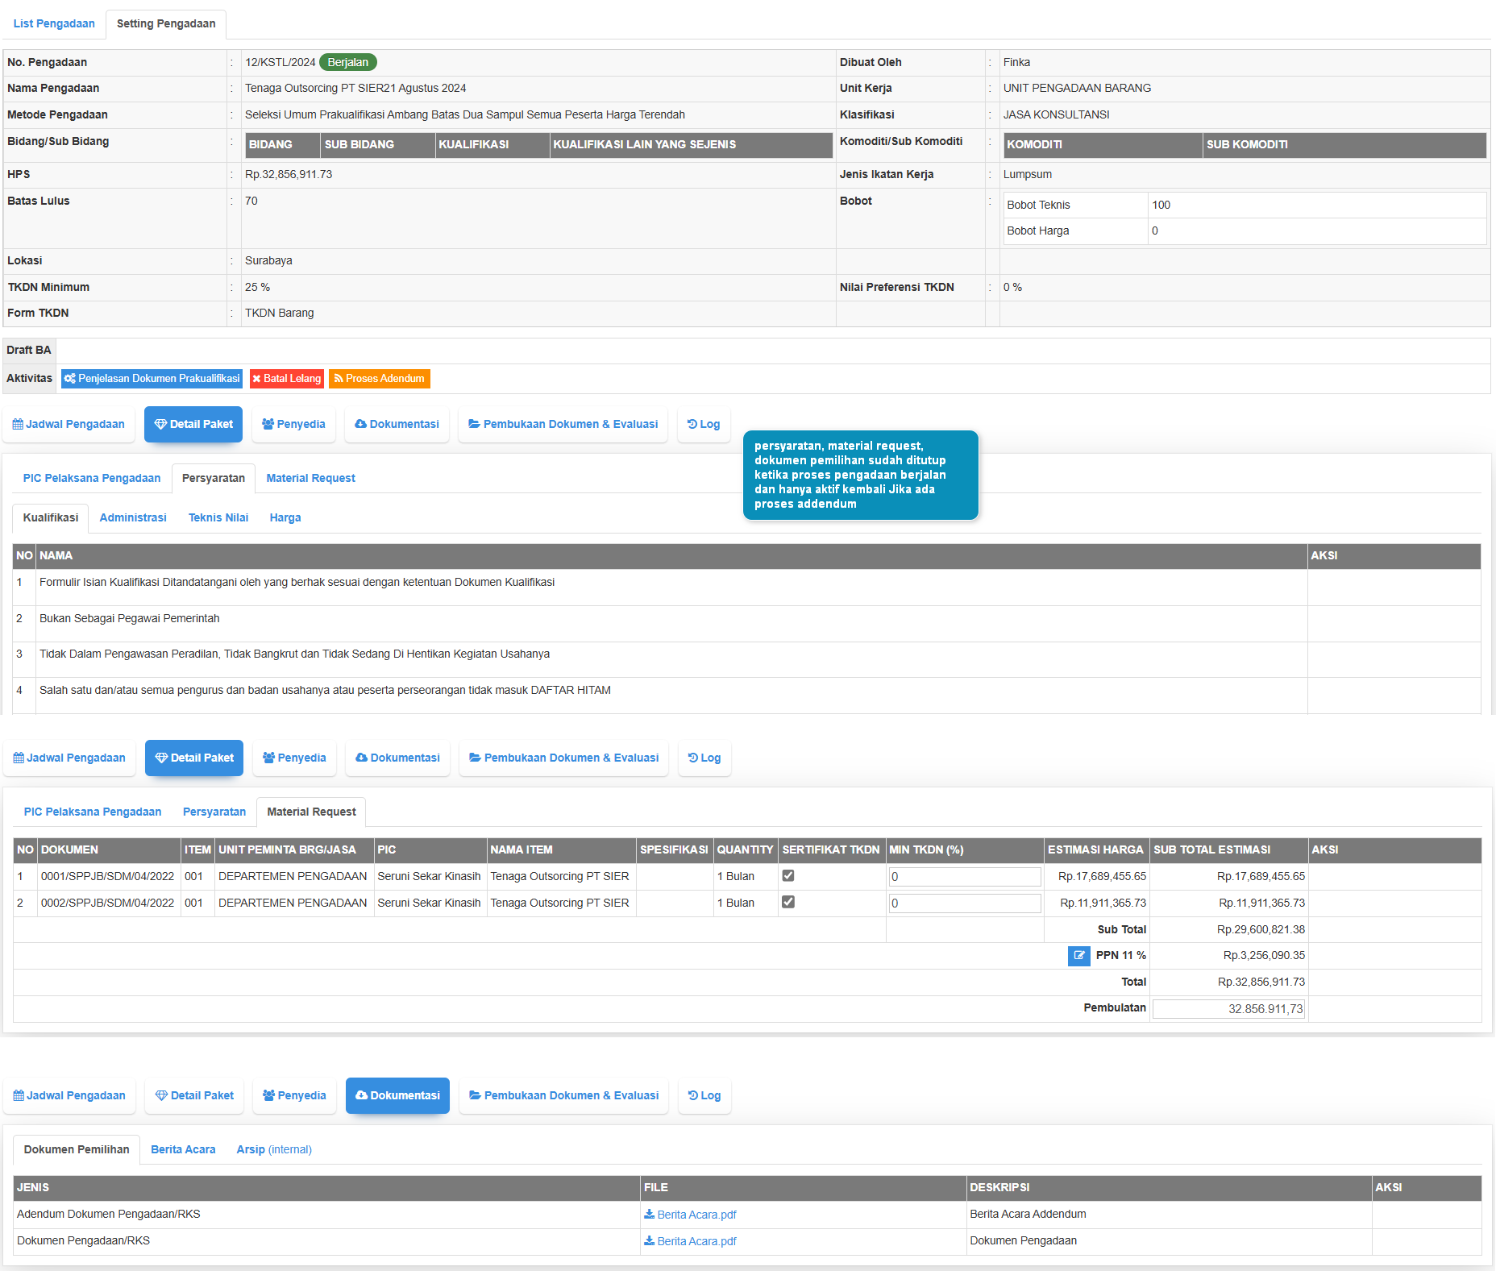
Task: Toggle Sertifikat TKDN checkbox for document 0001/SPPJB
Action: click(x=788, y=876)
